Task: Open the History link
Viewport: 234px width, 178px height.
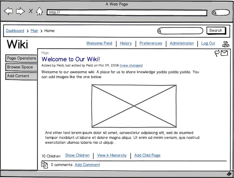Action: click(x=126, y=43)
